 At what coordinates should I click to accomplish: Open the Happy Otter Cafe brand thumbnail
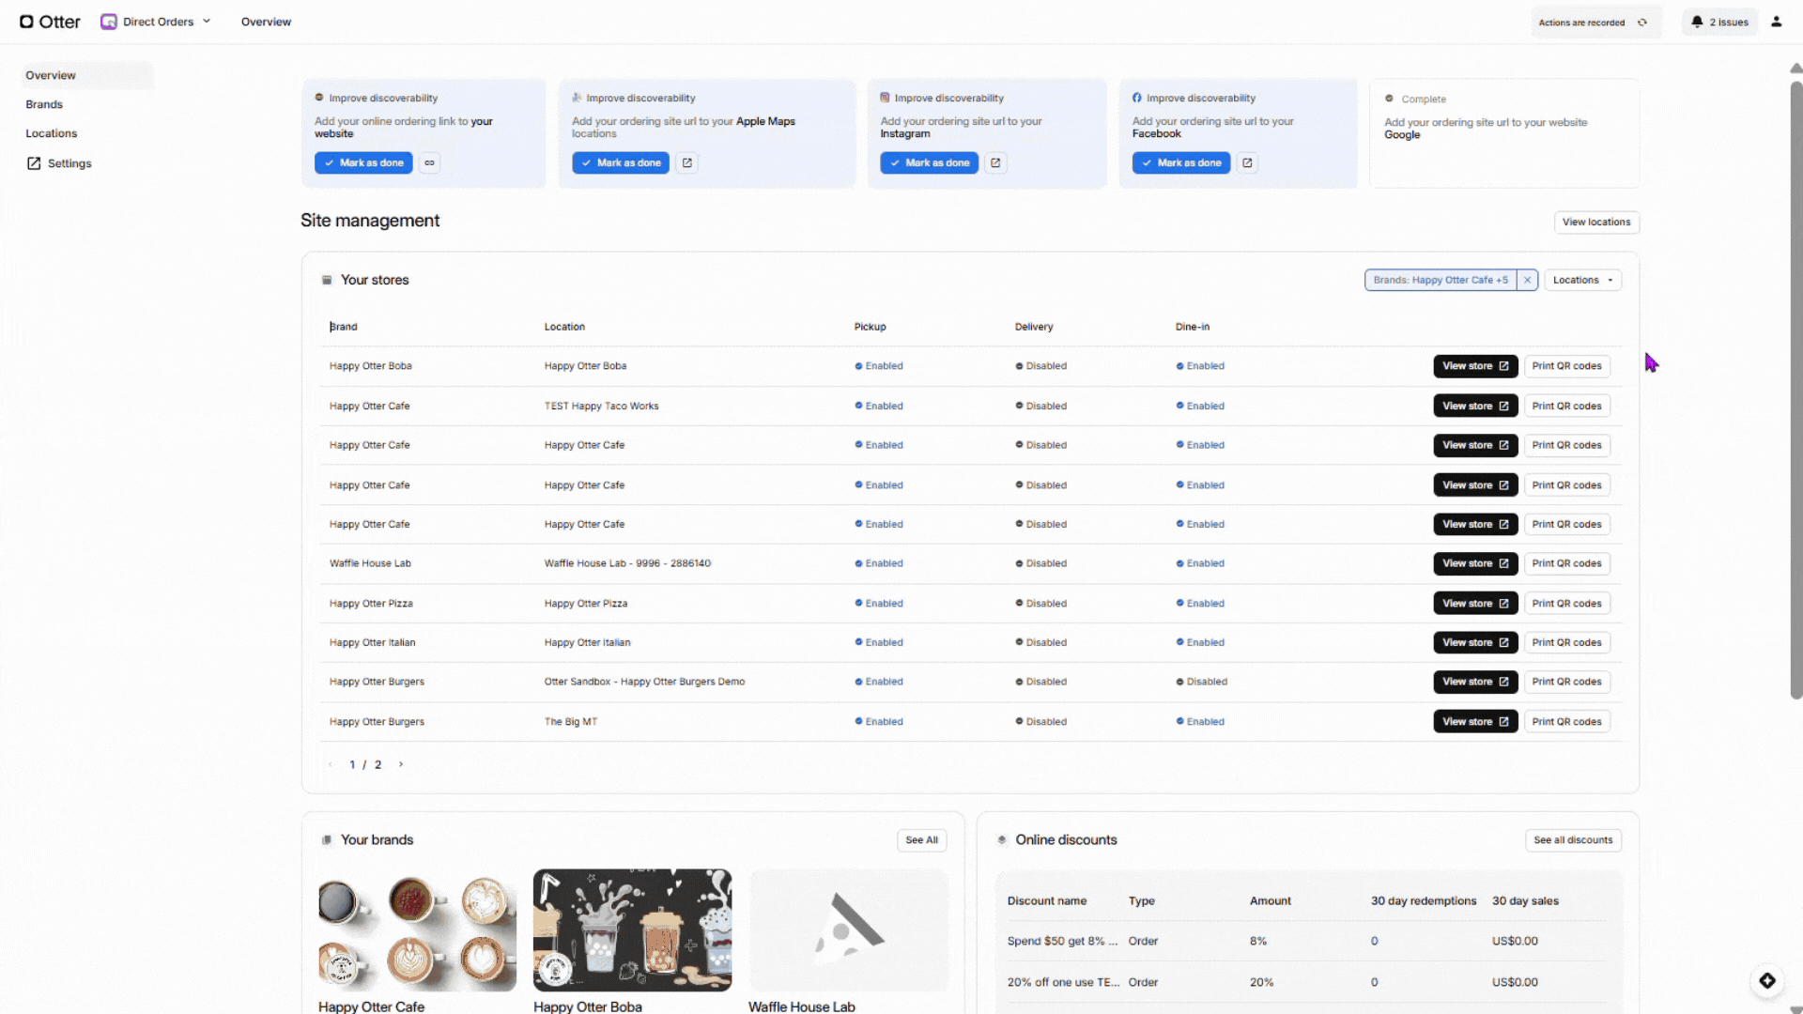coord(417,929)
